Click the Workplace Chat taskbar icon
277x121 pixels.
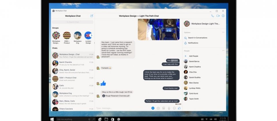pos(119,119)
